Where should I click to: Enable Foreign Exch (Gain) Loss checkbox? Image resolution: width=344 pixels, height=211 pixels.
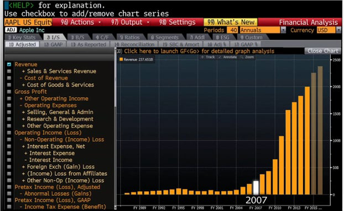pos(9,167)
